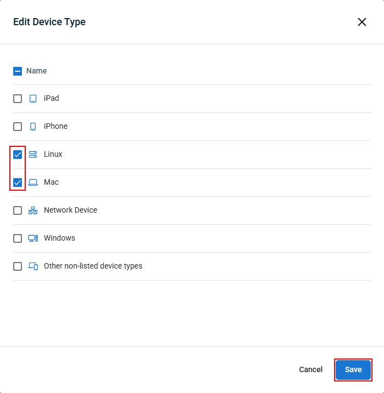This screenshot has width=384, height=393.
Task: Toggle the select-all Name header checkbox
Action: 18,71
